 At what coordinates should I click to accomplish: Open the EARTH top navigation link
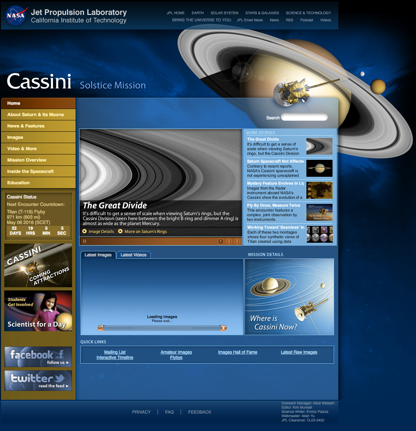(198, 13)
